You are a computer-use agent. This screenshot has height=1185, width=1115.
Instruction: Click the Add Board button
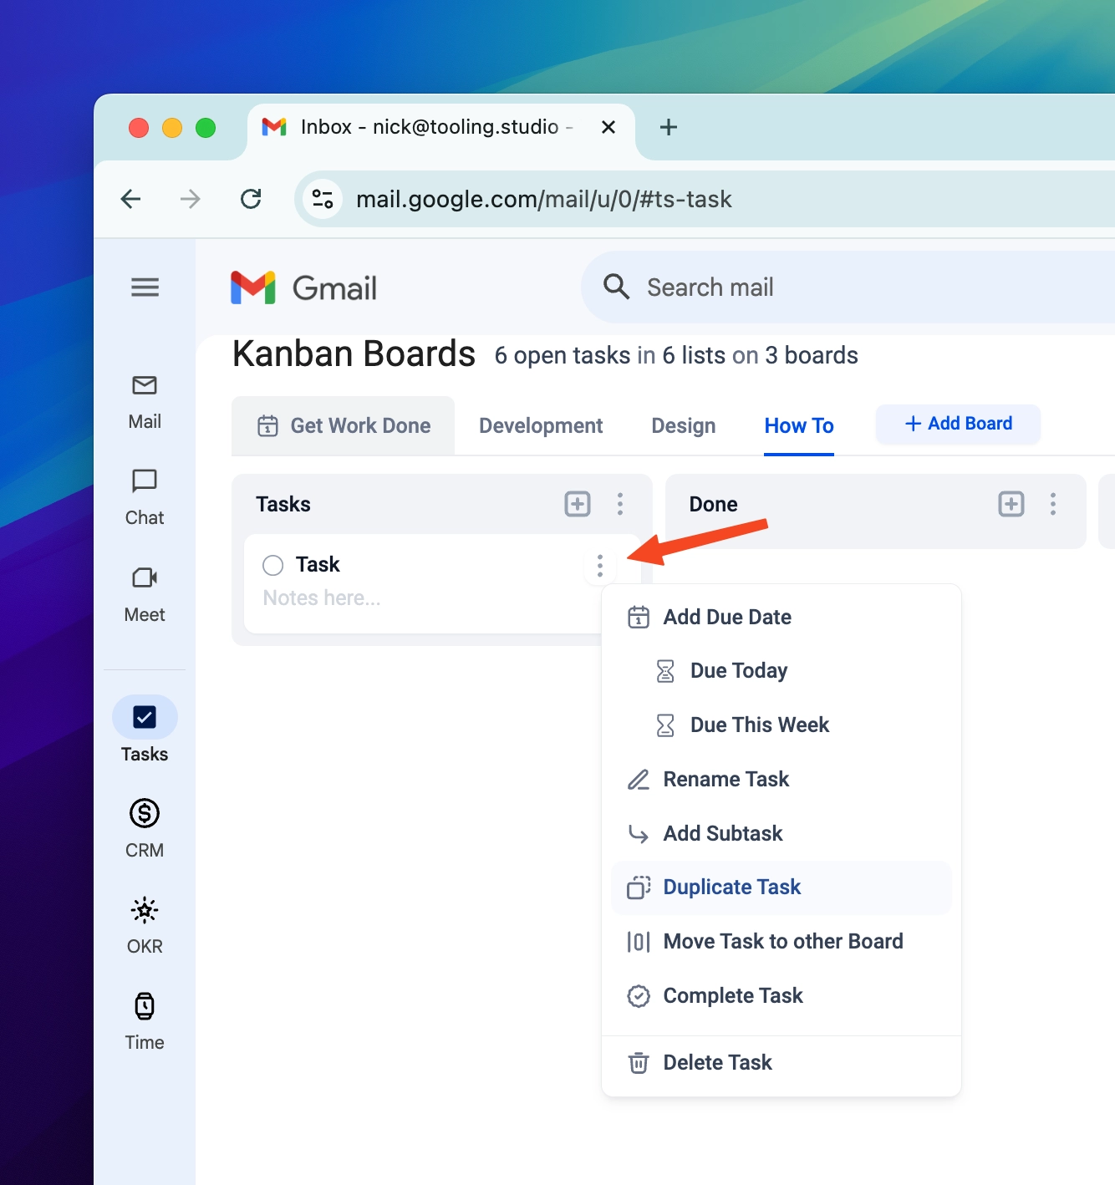pos(958,424)
